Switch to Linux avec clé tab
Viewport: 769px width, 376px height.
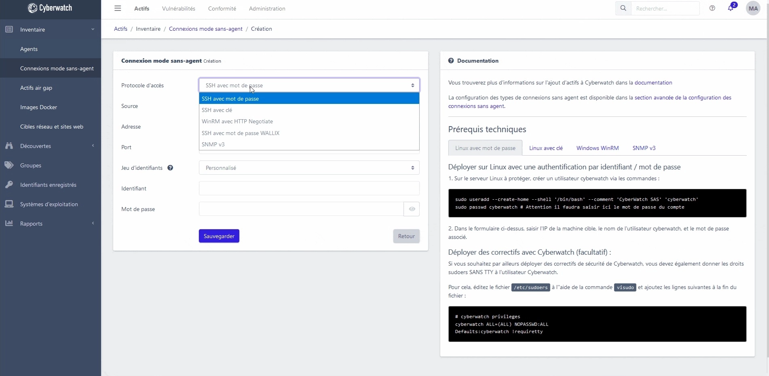pos(546,148)
